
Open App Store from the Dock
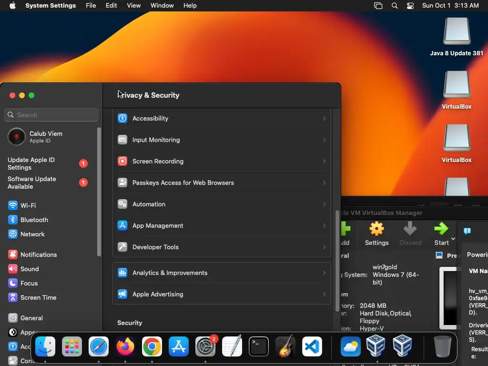(x=179, y=346)
